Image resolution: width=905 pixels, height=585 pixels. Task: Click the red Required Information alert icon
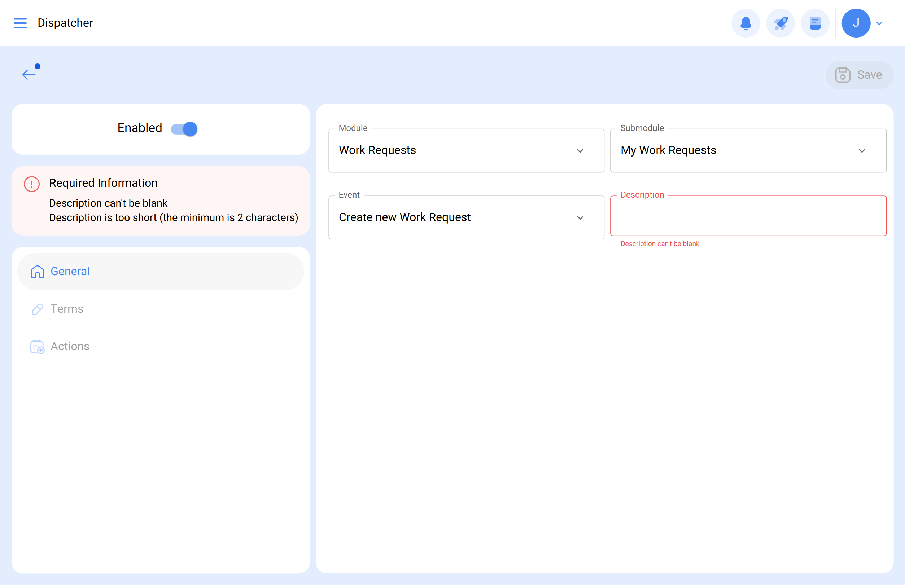32,184
